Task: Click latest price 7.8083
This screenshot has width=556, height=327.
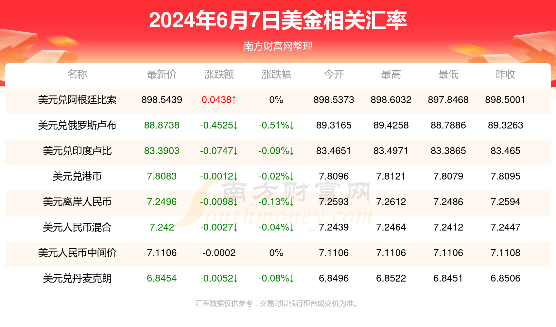Action: click(162, 176)
